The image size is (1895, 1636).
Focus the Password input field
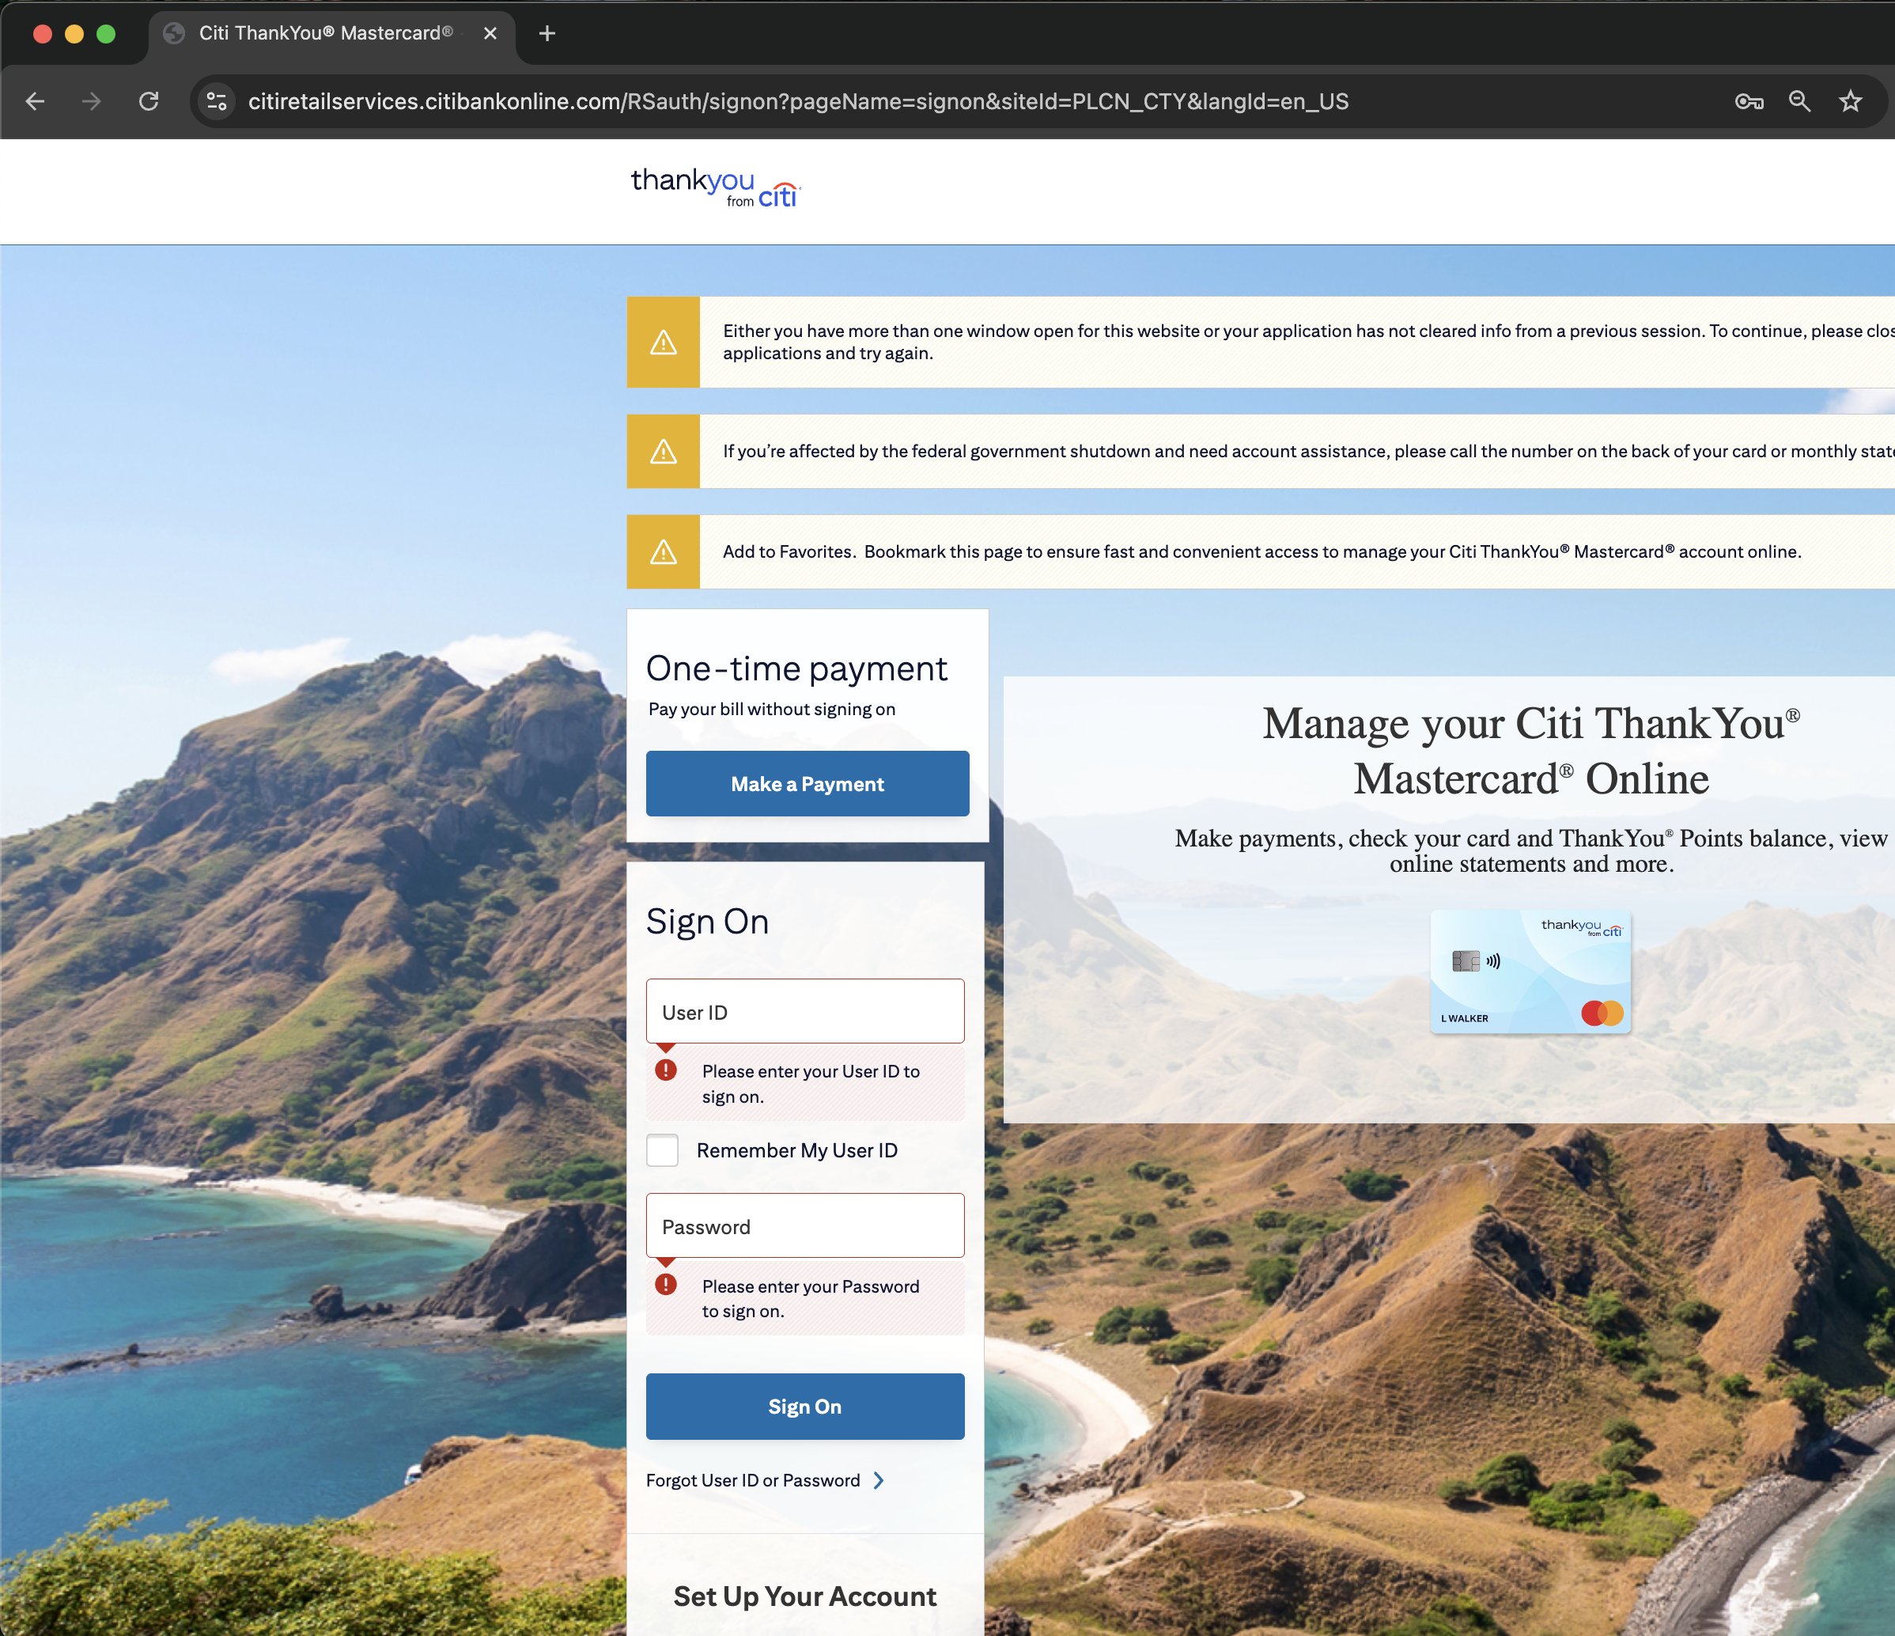click(805, 1226)
